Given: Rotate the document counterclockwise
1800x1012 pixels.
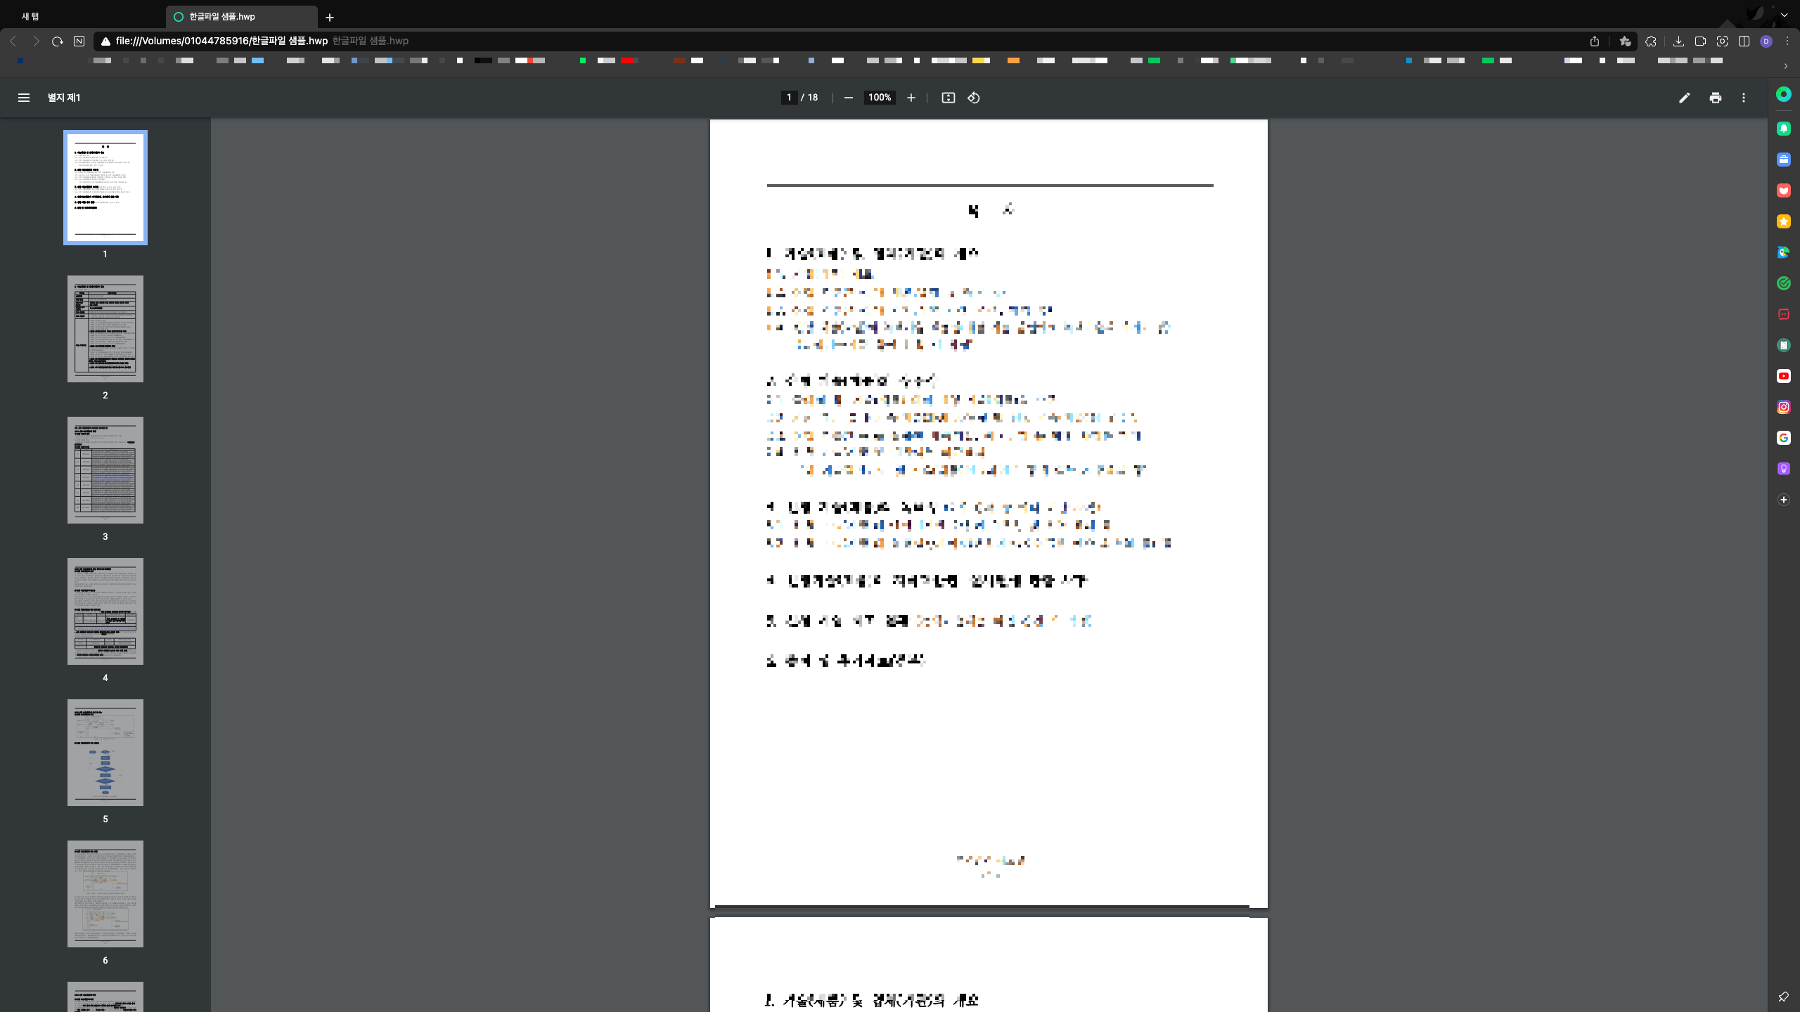Looking at the screenshot, I should [x=973, y=98].
